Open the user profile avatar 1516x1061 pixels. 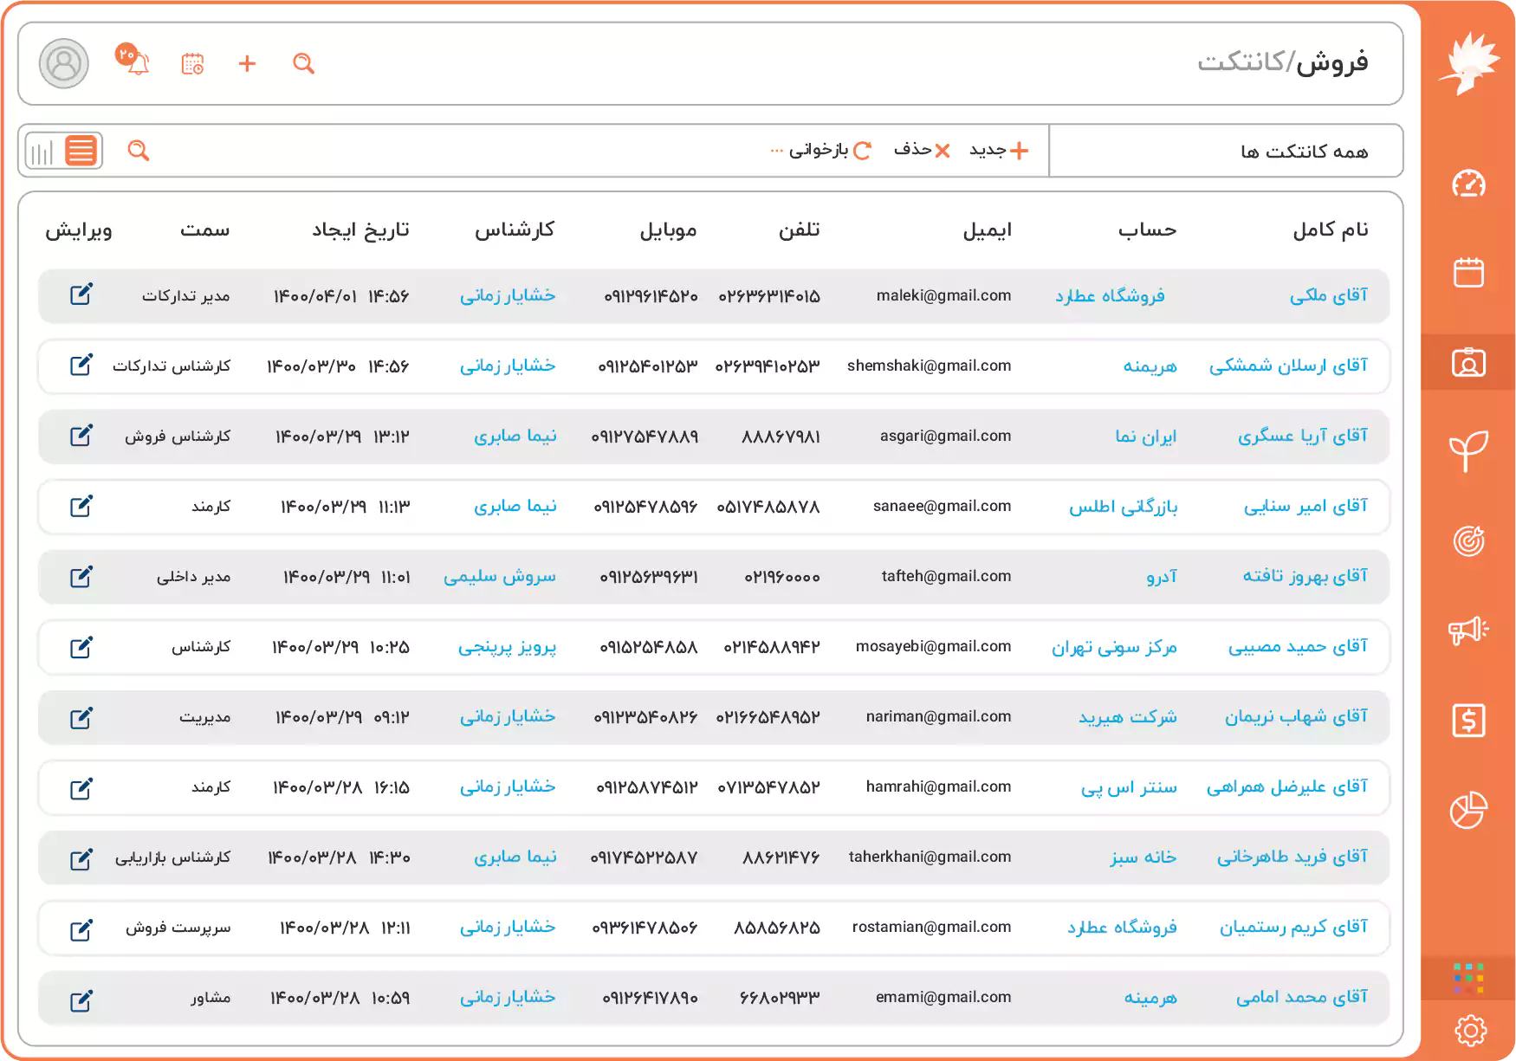point(64,63)
